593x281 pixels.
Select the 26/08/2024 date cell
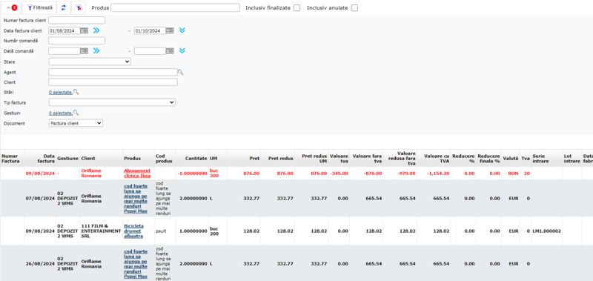click(x=40, y=264)
